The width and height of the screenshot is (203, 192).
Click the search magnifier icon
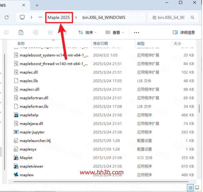tap(192, 17)
